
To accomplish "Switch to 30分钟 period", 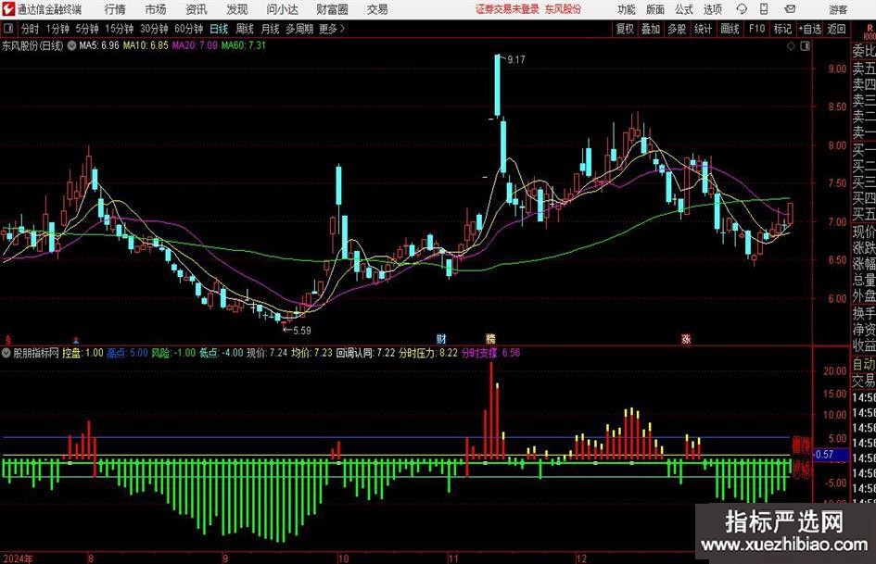I will coord(154,29).
